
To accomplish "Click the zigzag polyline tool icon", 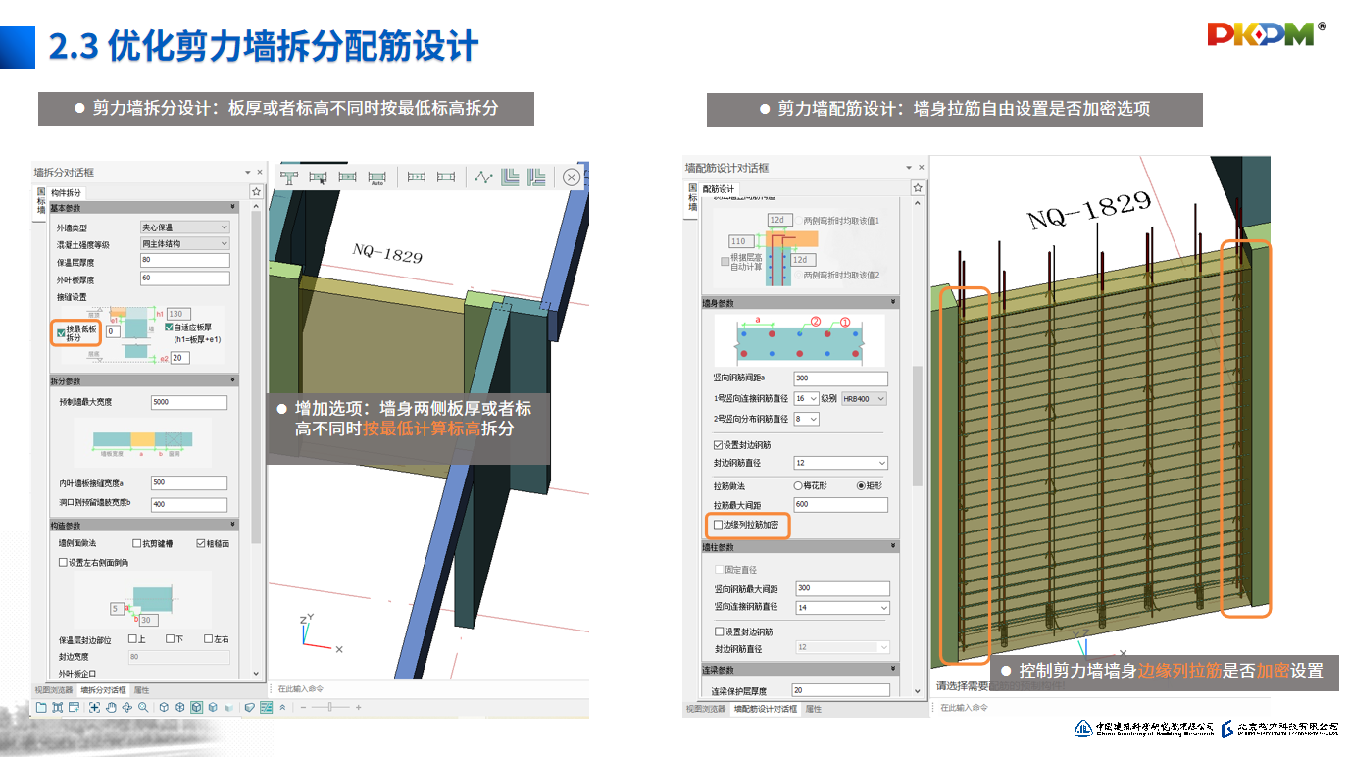I will click(483, 177).
